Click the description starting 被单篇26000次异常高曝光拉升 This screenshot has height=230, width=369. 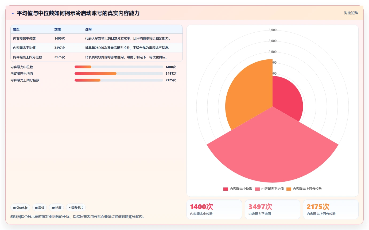pyautogui.click(x=128, y=48)
